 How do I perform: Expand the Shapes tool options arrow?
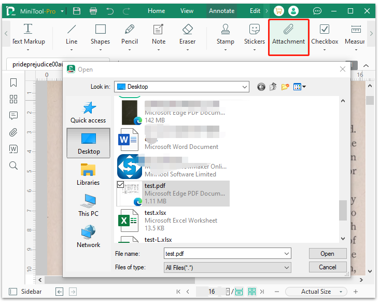click(100, 50)
